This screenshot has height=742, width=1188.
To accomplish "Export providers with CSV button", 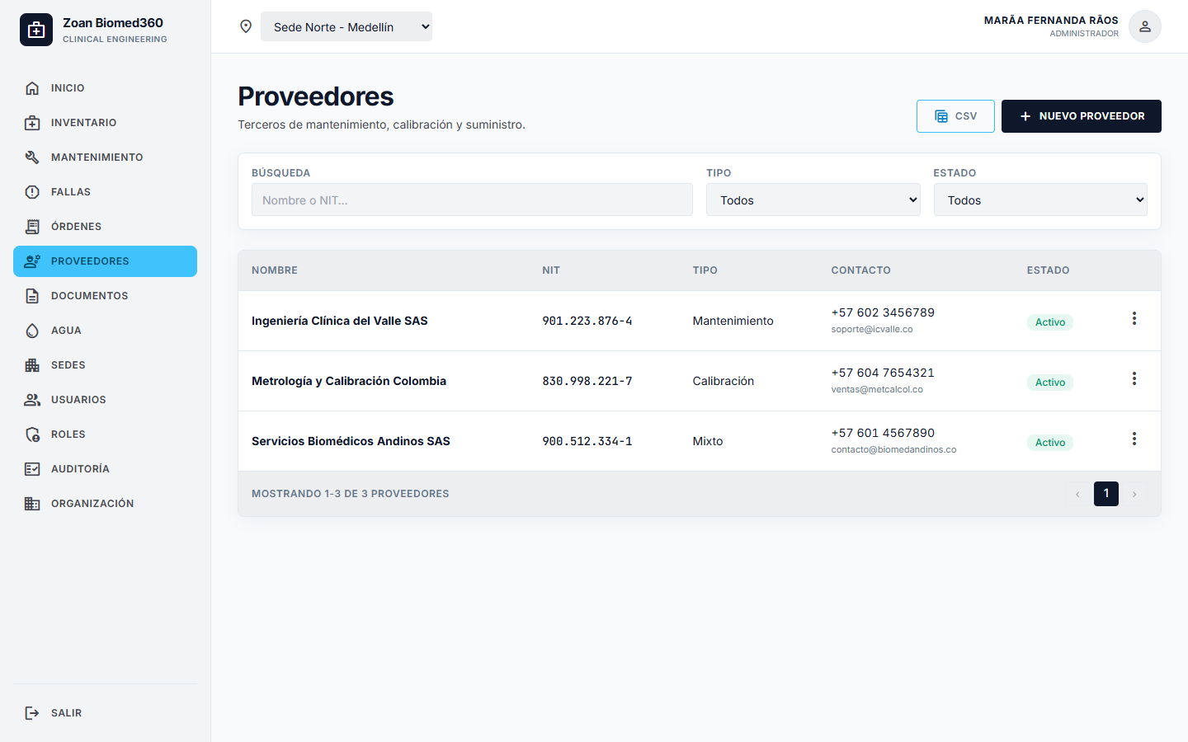I will [x=955, y=116].
